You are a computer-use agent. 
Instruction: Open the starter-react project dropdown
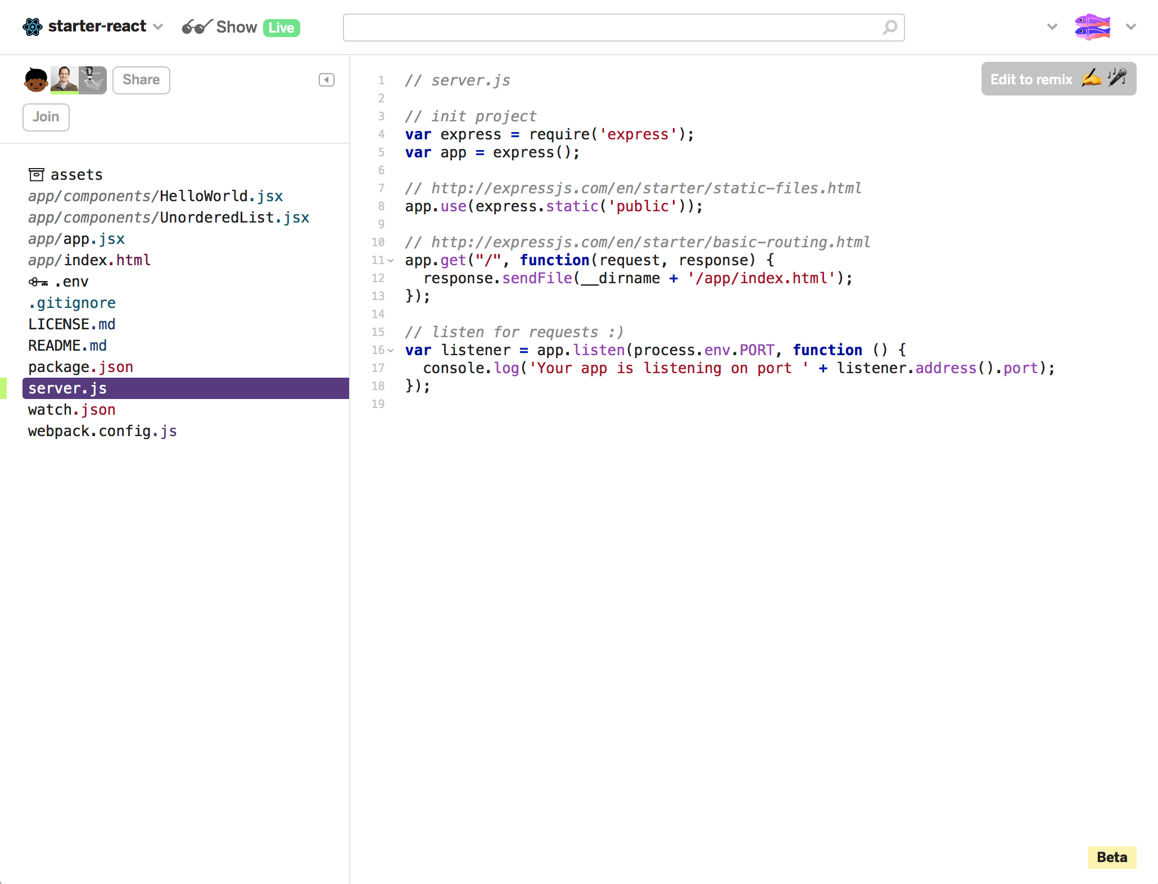pos(159,27)
